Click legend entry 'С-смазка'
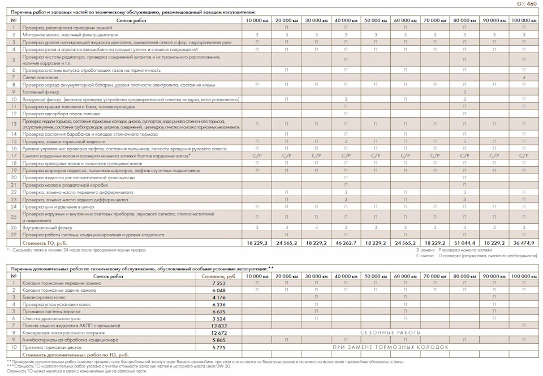 click(x=425, y=256)
